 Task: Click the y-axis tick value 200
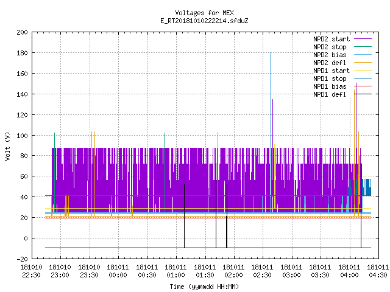pyautogui.click(x=22, y=32)
